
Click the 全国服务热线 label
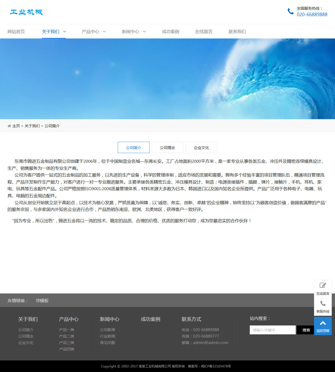point(310,8)
